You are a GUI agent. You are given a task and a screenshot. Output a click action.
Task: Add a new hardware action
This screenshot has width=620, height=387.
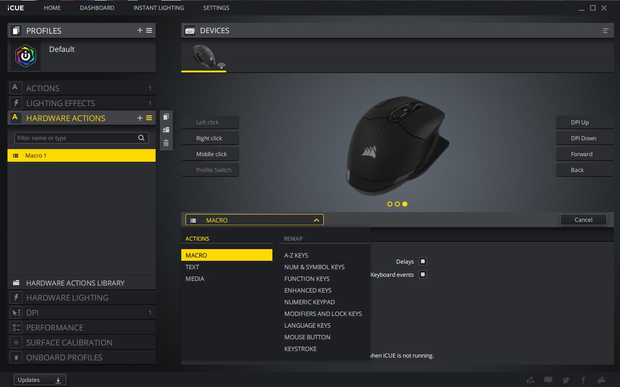click(x=140, y=118)
